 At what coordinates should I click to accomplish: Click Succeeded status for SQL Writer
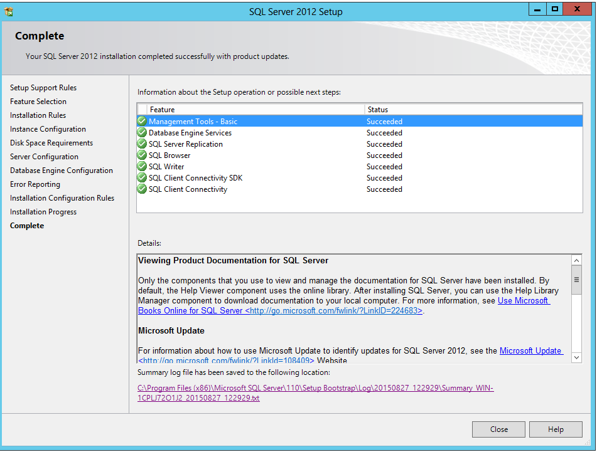coord(384,167)
